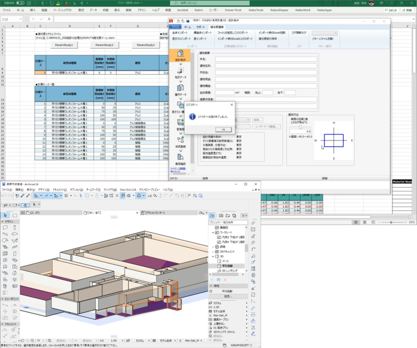Open the パターン表示 combo box

[x=324, y=33]
